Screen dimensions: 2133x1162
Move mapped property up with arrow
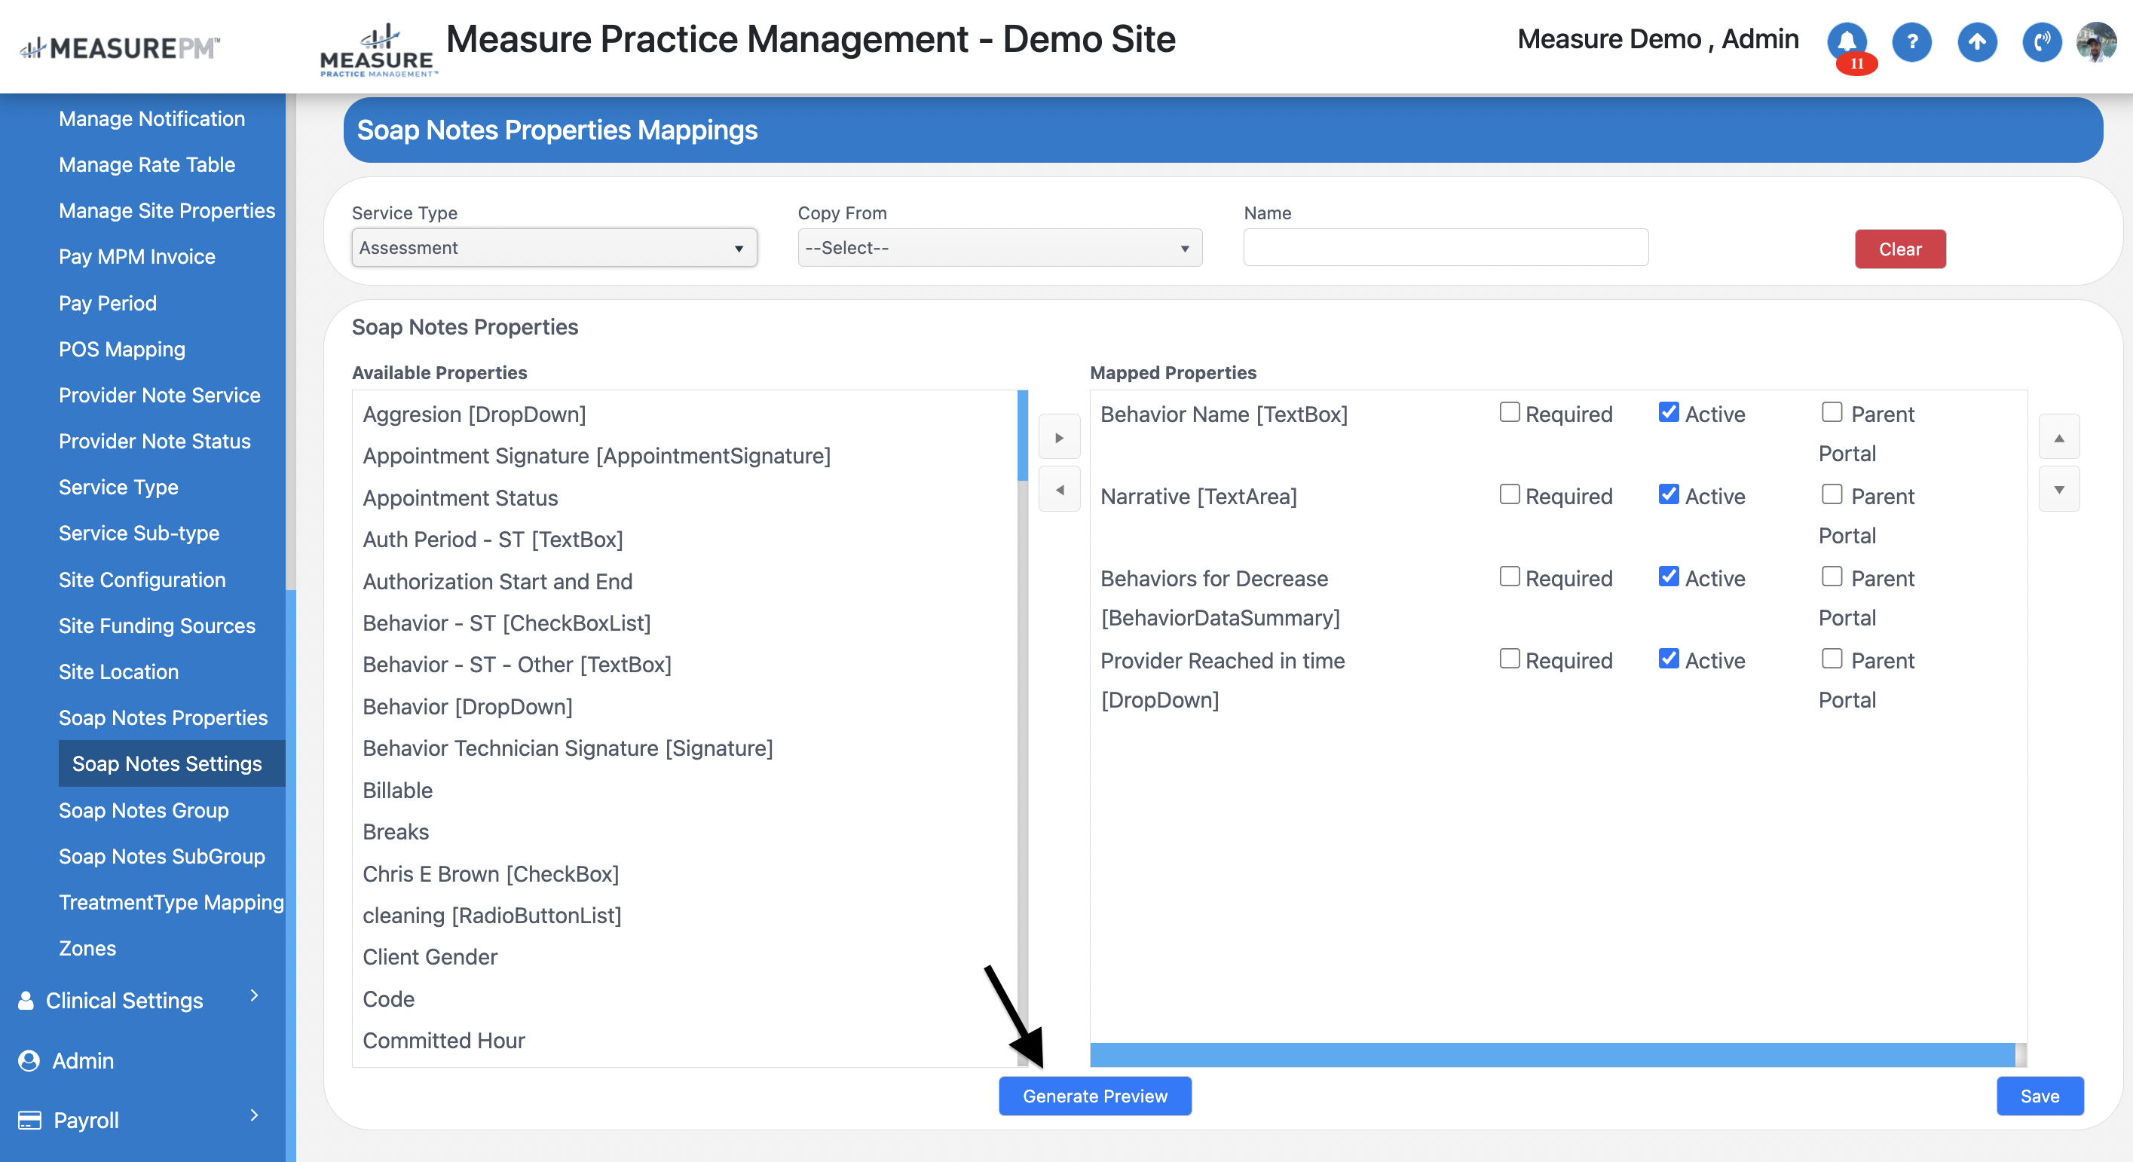[x=2058, y=437]
